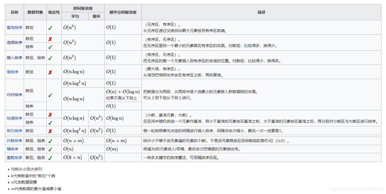Viewport: 386px width, 194px height.
Task: Select the 额外空间复杂度 column header
Action: (122, 12)
